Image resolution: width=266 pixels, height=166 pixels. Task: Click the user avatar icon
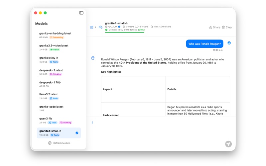(x=229, y=43)
